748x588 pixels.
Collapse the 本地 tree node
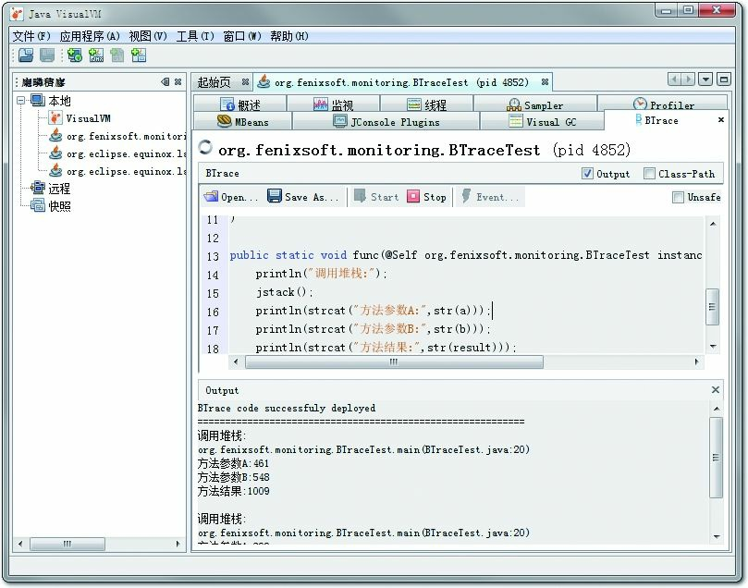click(21, 101)
